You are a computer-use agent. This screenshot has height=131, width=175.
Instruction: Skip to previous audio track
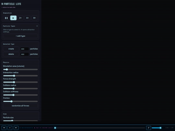coord(4,128)
